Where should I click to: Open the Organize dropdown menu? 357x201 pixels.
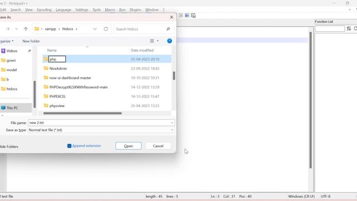[7, 41]
